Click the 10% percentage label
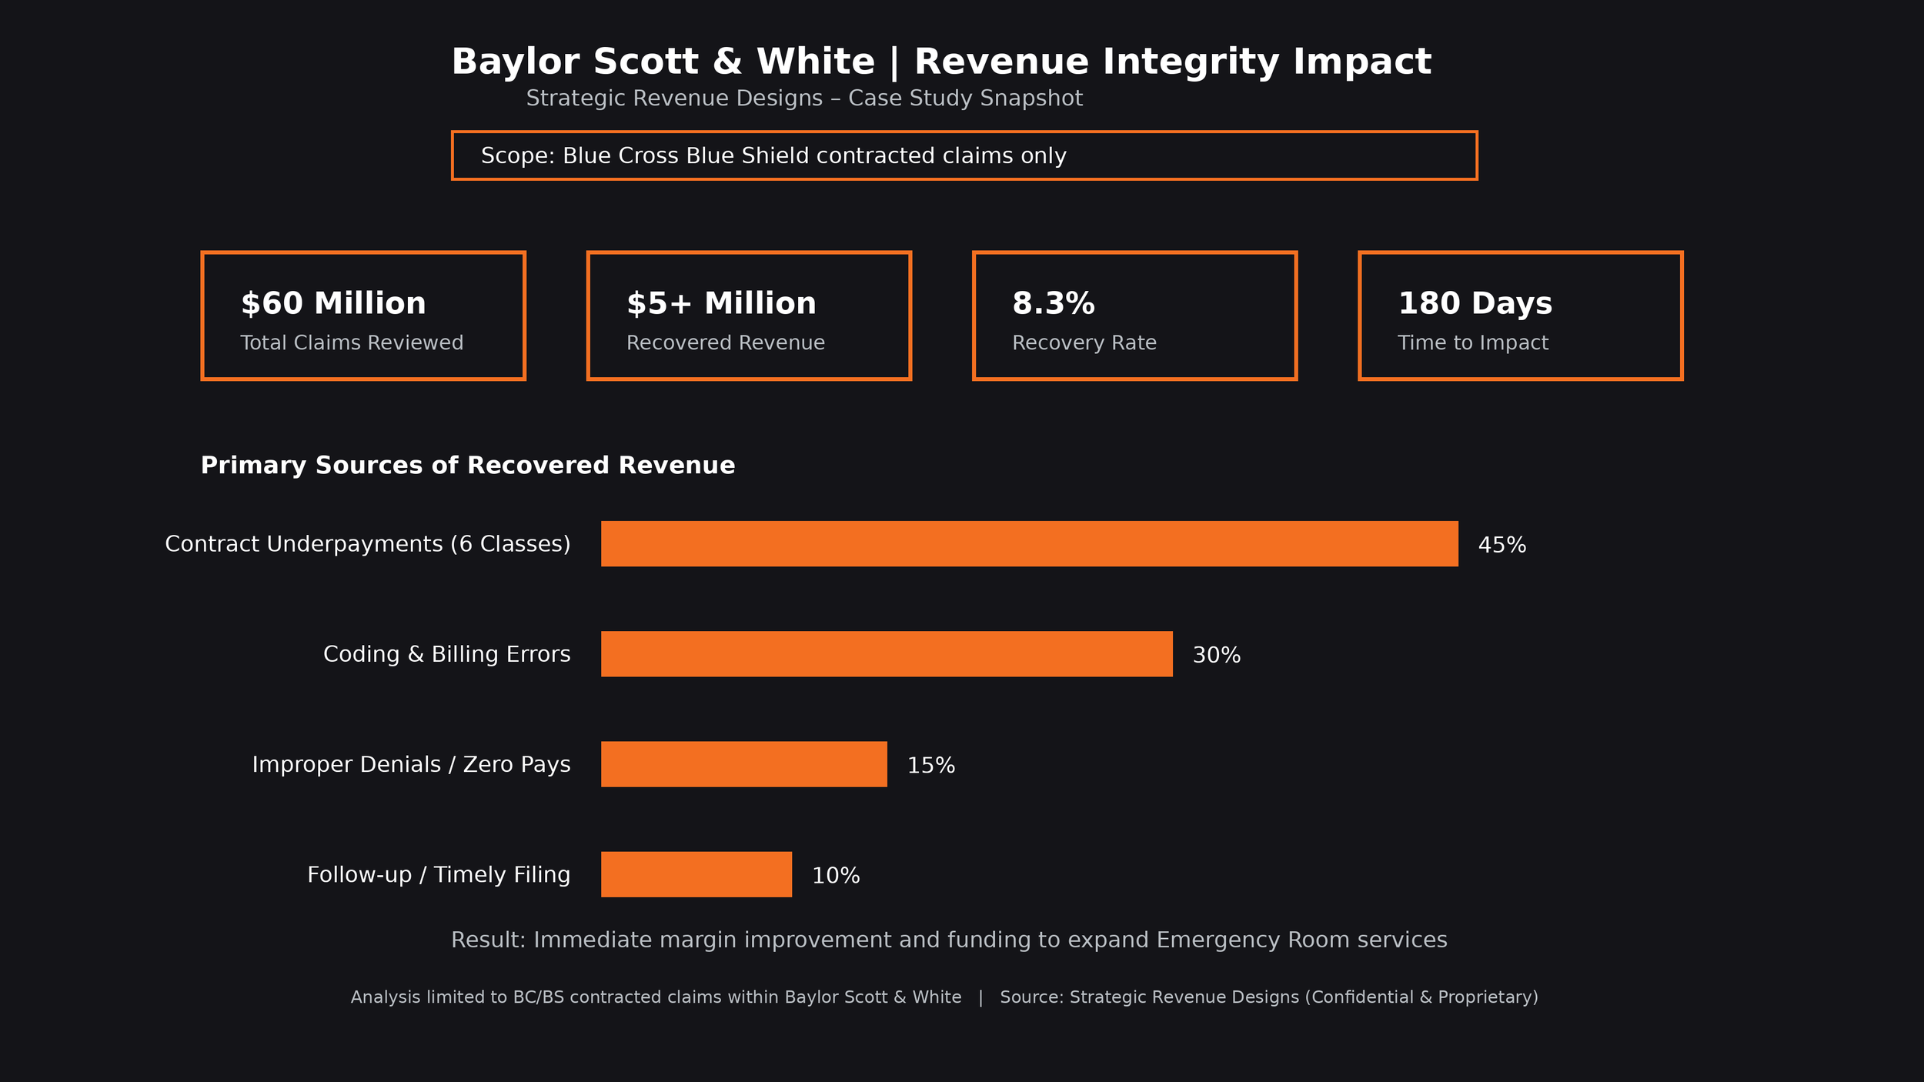1924x1082 pixels. (x=836, y=875)
